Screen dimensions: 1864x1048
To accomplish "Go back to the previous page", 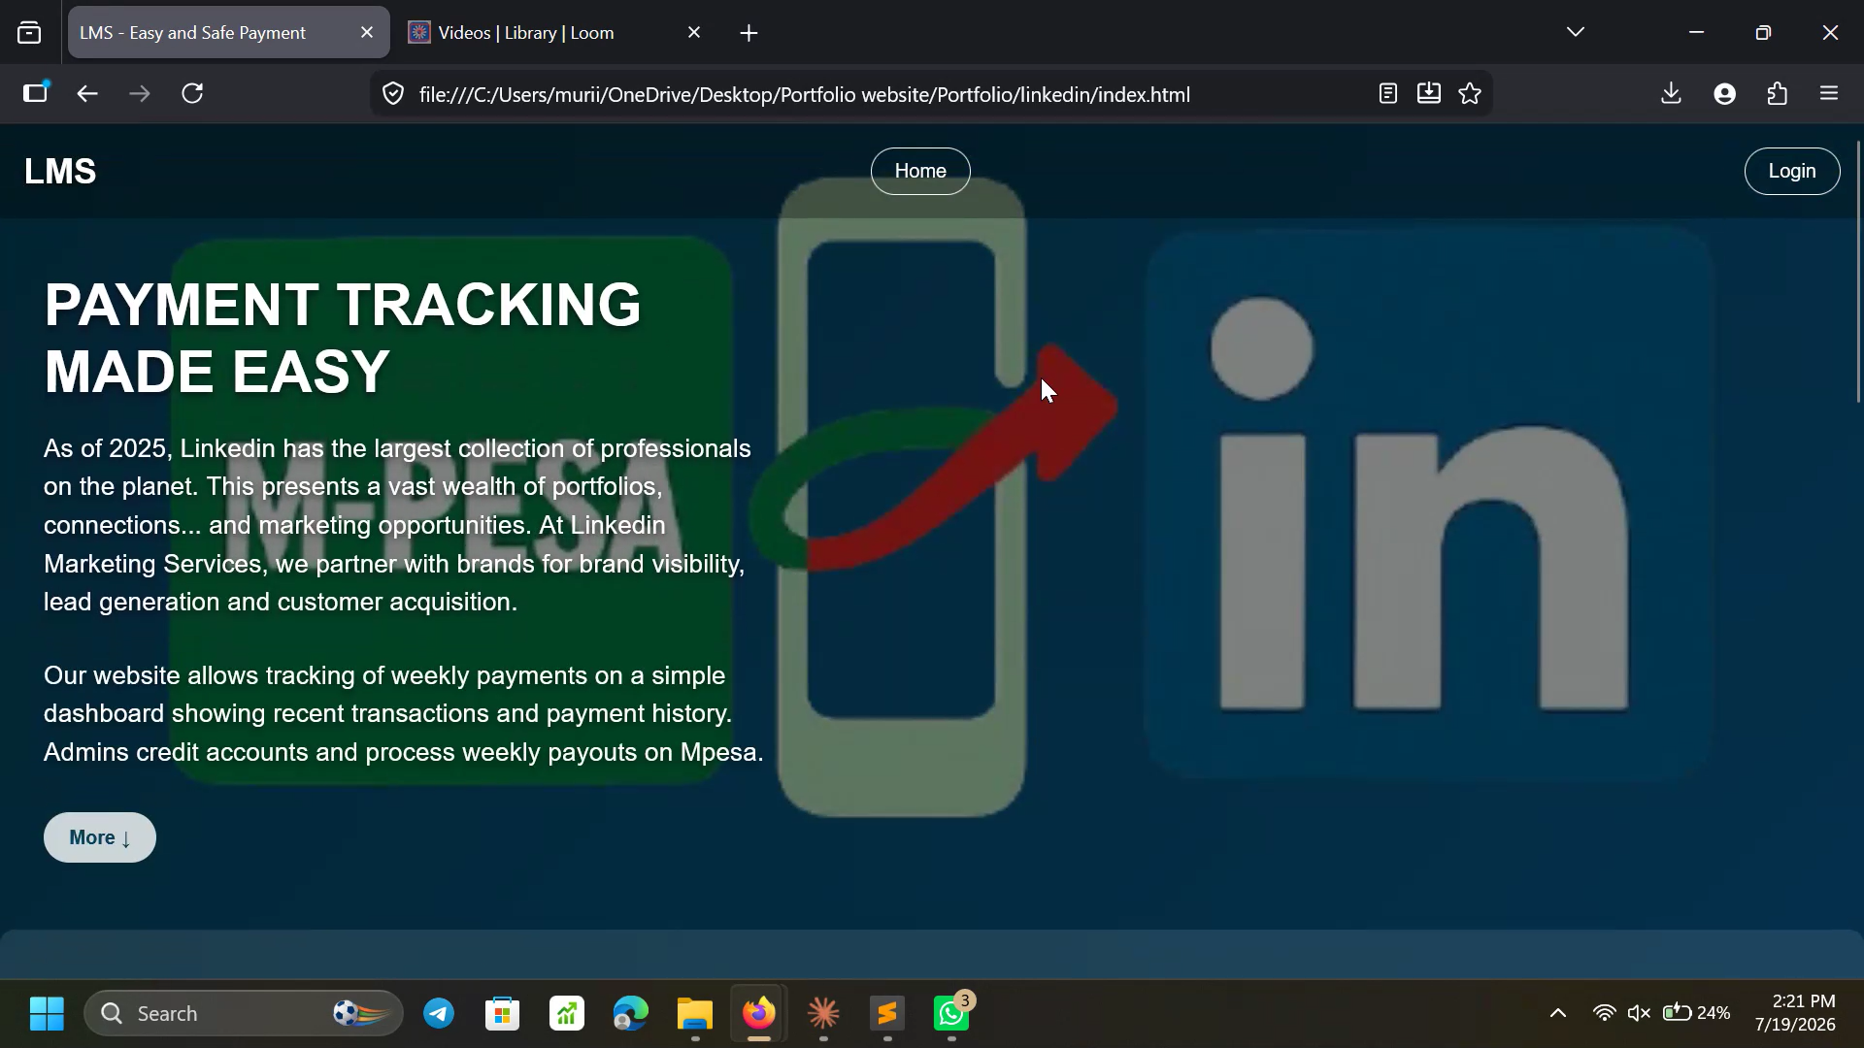I will (87, 94).
